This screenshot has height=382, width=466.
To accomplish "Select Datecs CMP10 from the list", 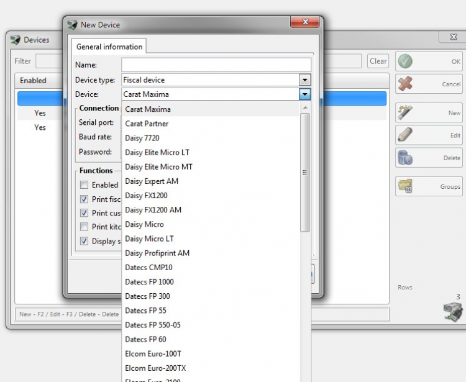I will (210, 267).
